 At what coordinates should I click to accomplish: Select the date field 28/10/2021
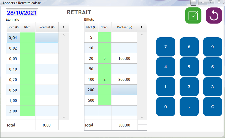tap(22, 13)
